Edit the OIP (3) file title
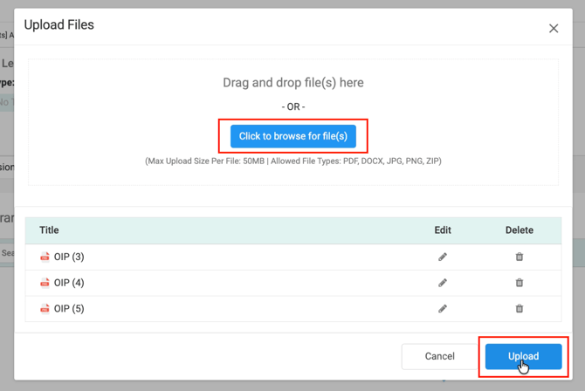Screen dimensions: 585x391 click(x=443, y=257)
